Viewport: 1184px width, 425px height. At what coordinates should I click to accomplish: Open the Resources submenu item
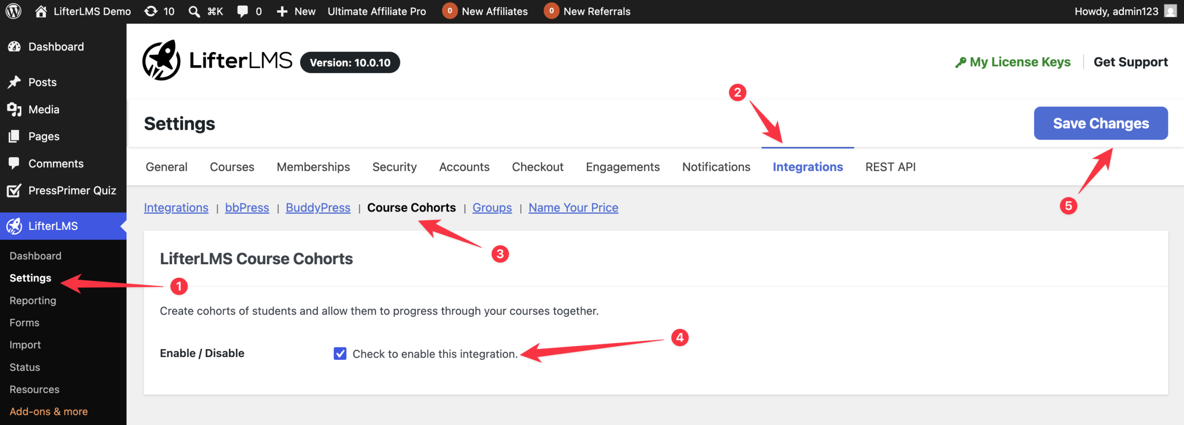pos(35,389)
